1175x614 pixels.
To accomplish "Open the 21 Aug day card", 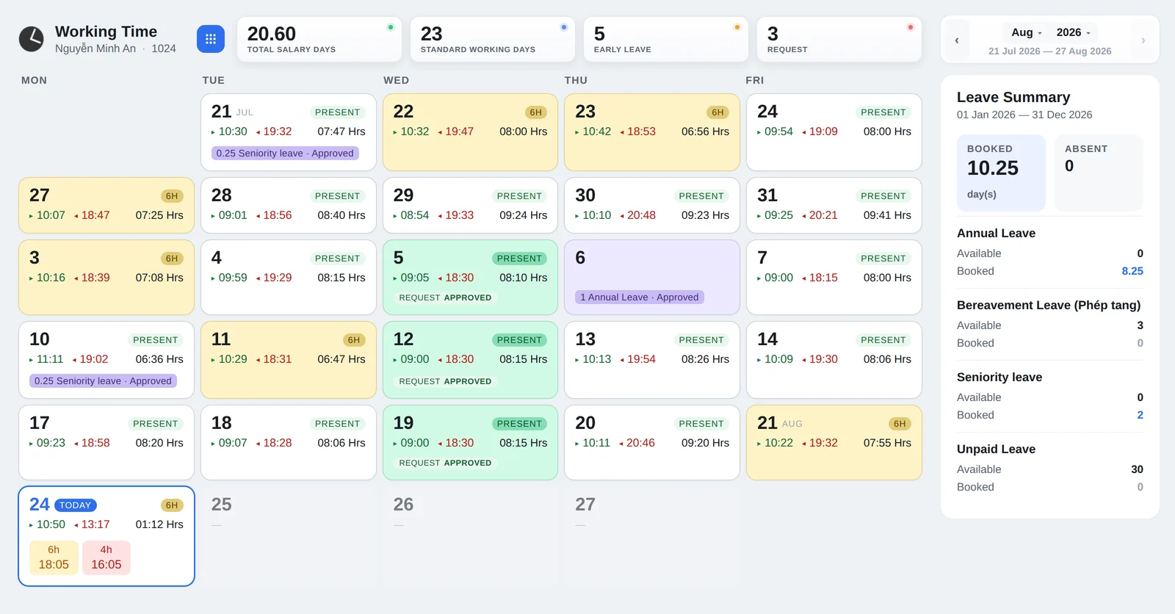I will pos(834,443).
